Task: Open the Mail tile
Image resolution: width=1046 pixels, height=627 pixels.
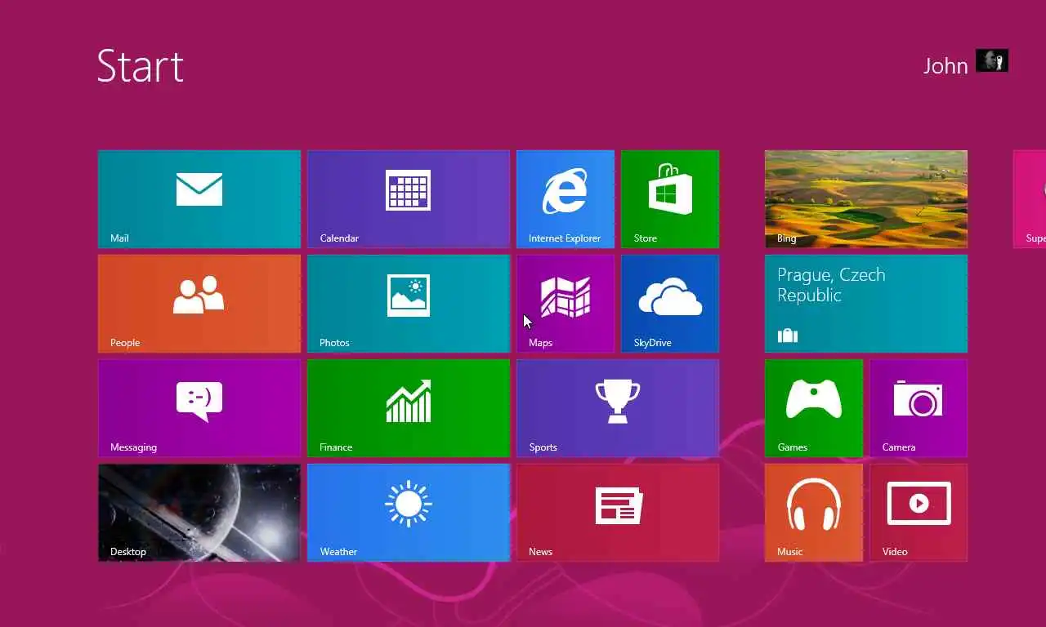Action: click(199, 199)
